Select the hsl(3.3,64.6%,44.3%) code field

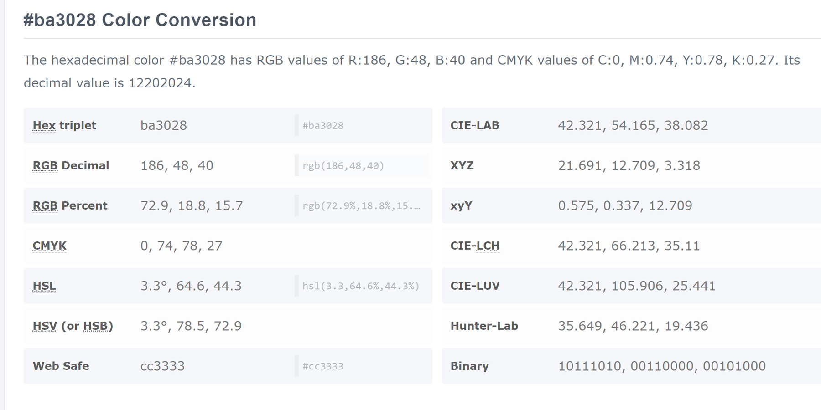tap(362, 286)
